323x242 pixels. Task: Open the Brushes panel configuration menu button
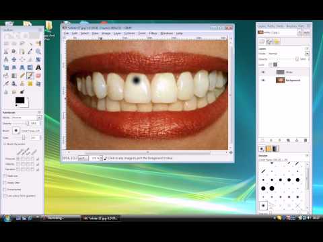307,155
